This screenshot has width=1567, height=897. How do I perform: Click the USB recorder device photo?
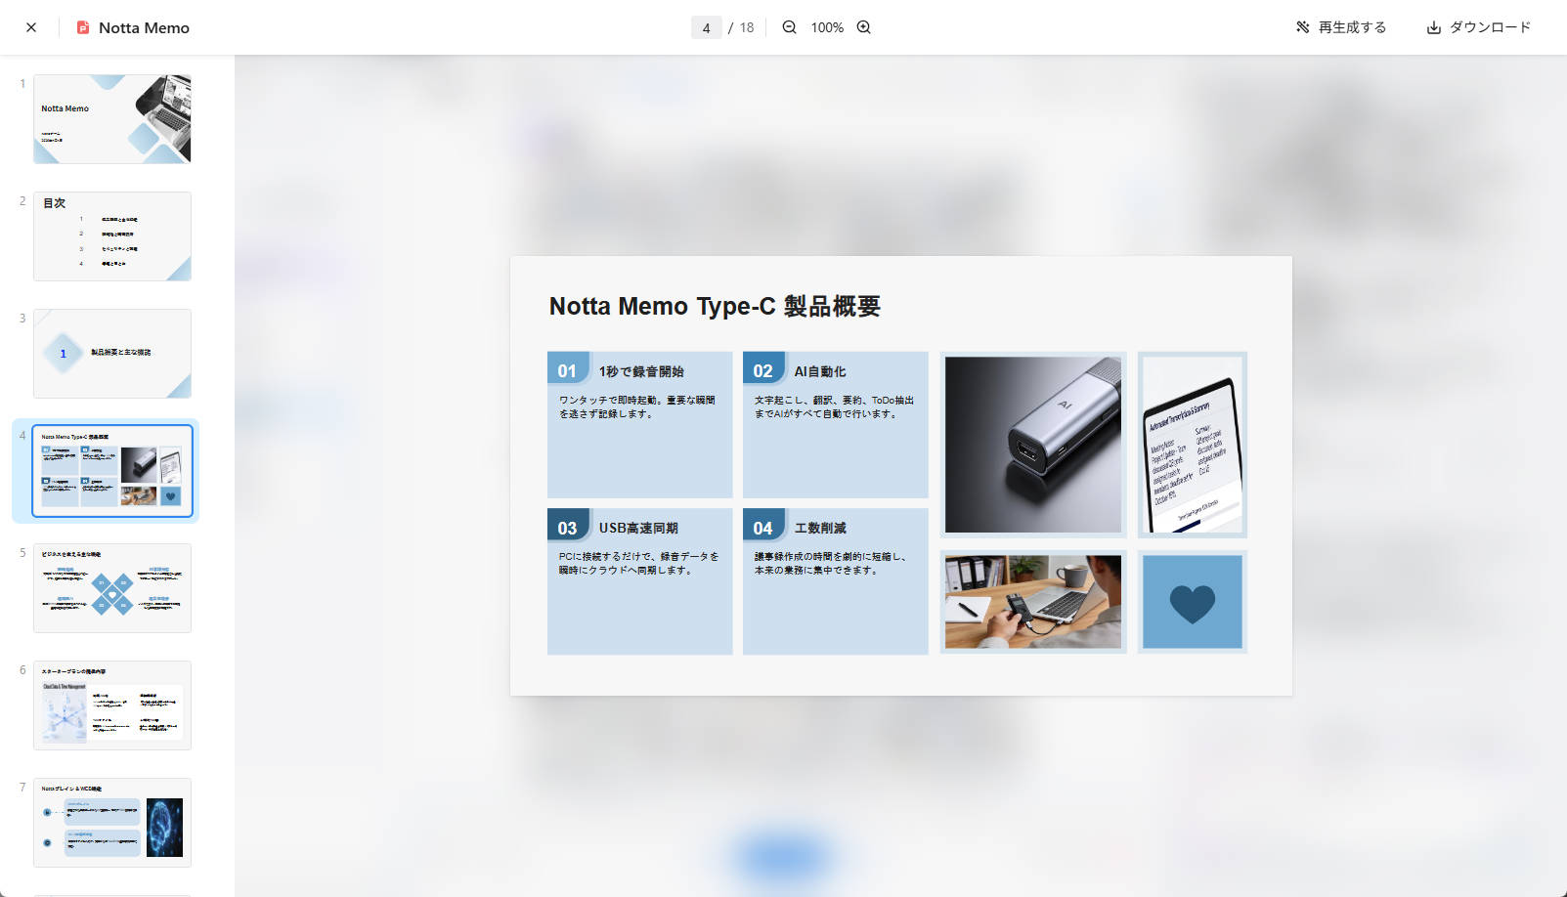coord(1033,445)
